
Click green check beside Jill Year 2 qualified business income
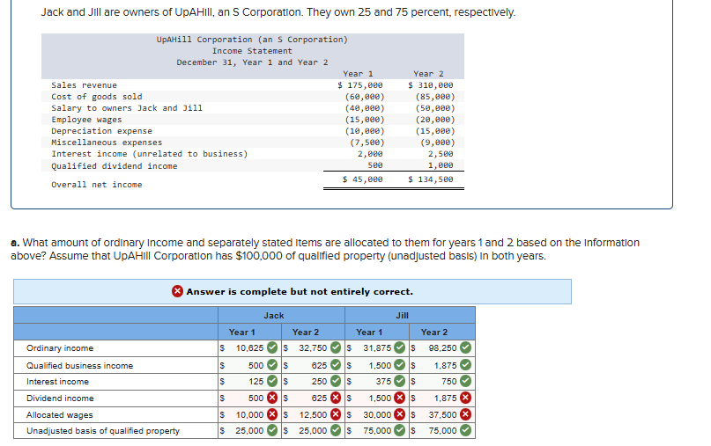tap(466, 365)
